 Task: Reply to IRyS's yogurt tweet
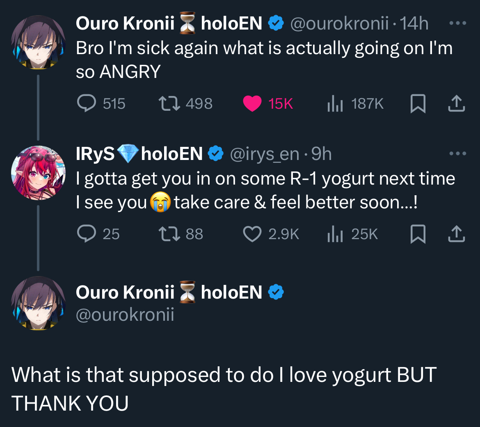coord(87,234)
